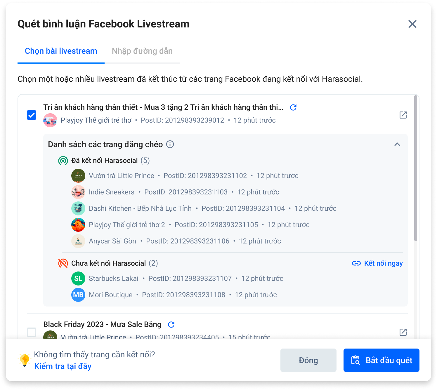Click the Black Friday 2023 - Mưa Sale Băng title
This screenshot has height=390, width=437.
point(102,325)
